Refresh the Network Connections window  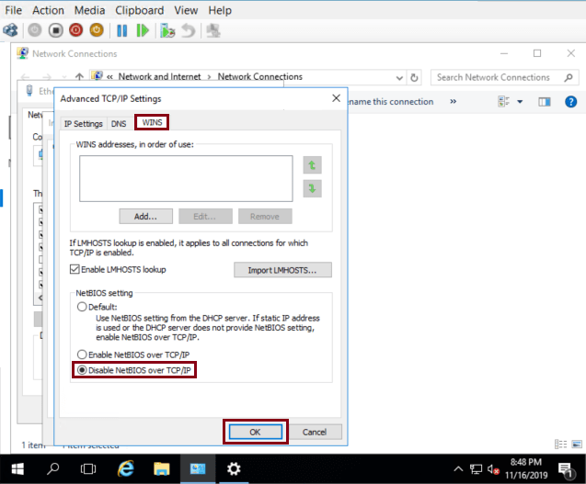pos(414,78)
